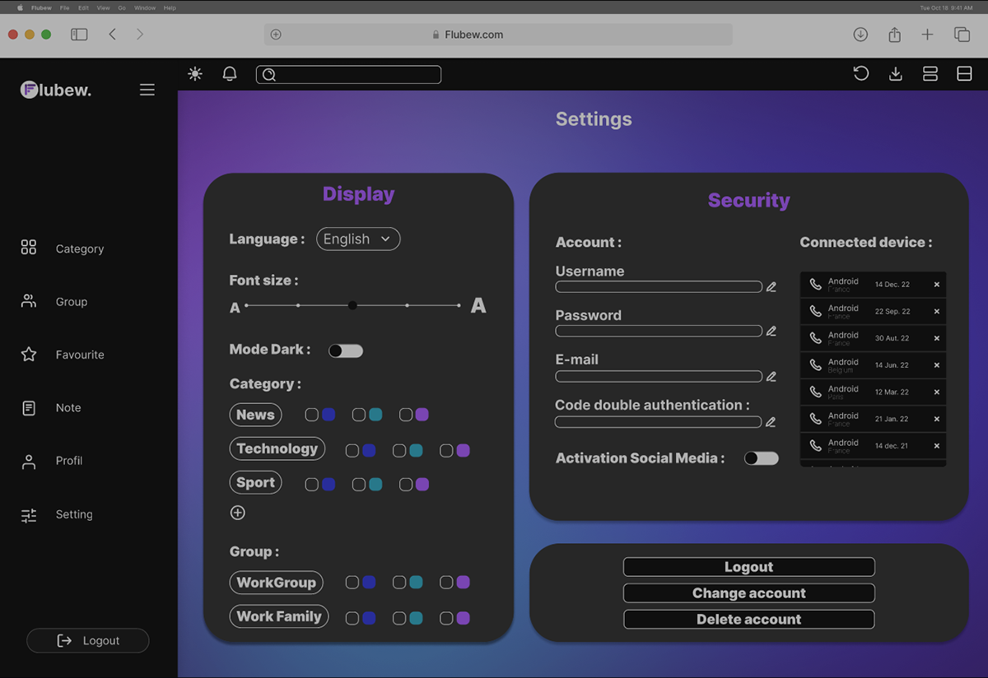Click the Username input field

coord(659,287)
